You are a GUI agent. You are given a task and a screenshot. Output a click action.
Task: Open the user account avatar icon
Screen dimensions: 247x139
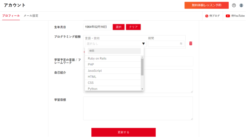[x=241, y=5]
